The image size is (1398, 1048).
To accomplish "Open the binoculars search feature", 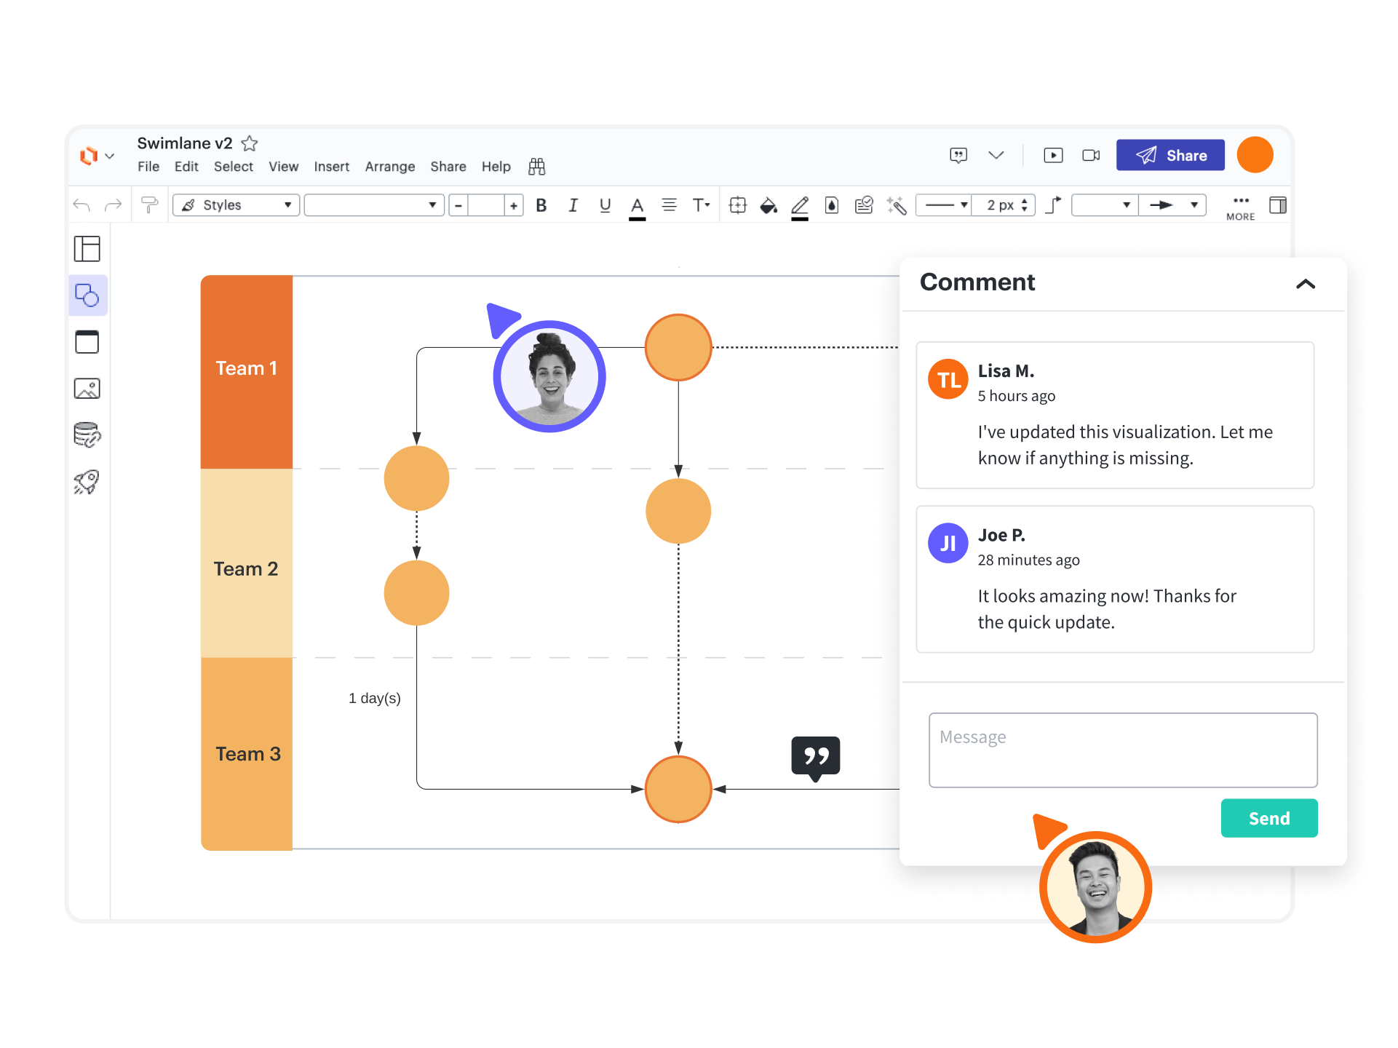I will pyautogui.click(x=536, y=167).
